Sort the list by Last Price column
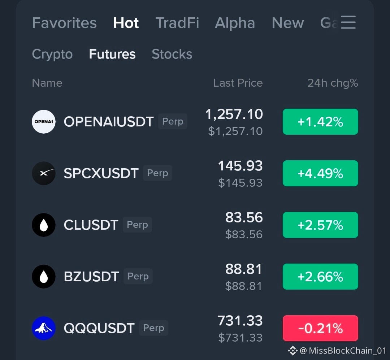Image resolution: width=390 pixels, height=360 pixels. [x=238, y=83]
